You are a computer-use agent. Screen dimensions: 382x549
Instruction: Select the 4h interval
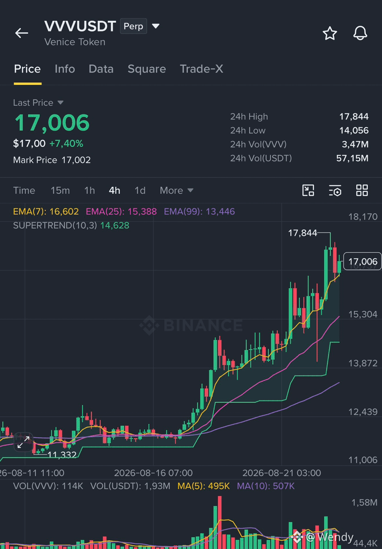(x=114, y=191)
